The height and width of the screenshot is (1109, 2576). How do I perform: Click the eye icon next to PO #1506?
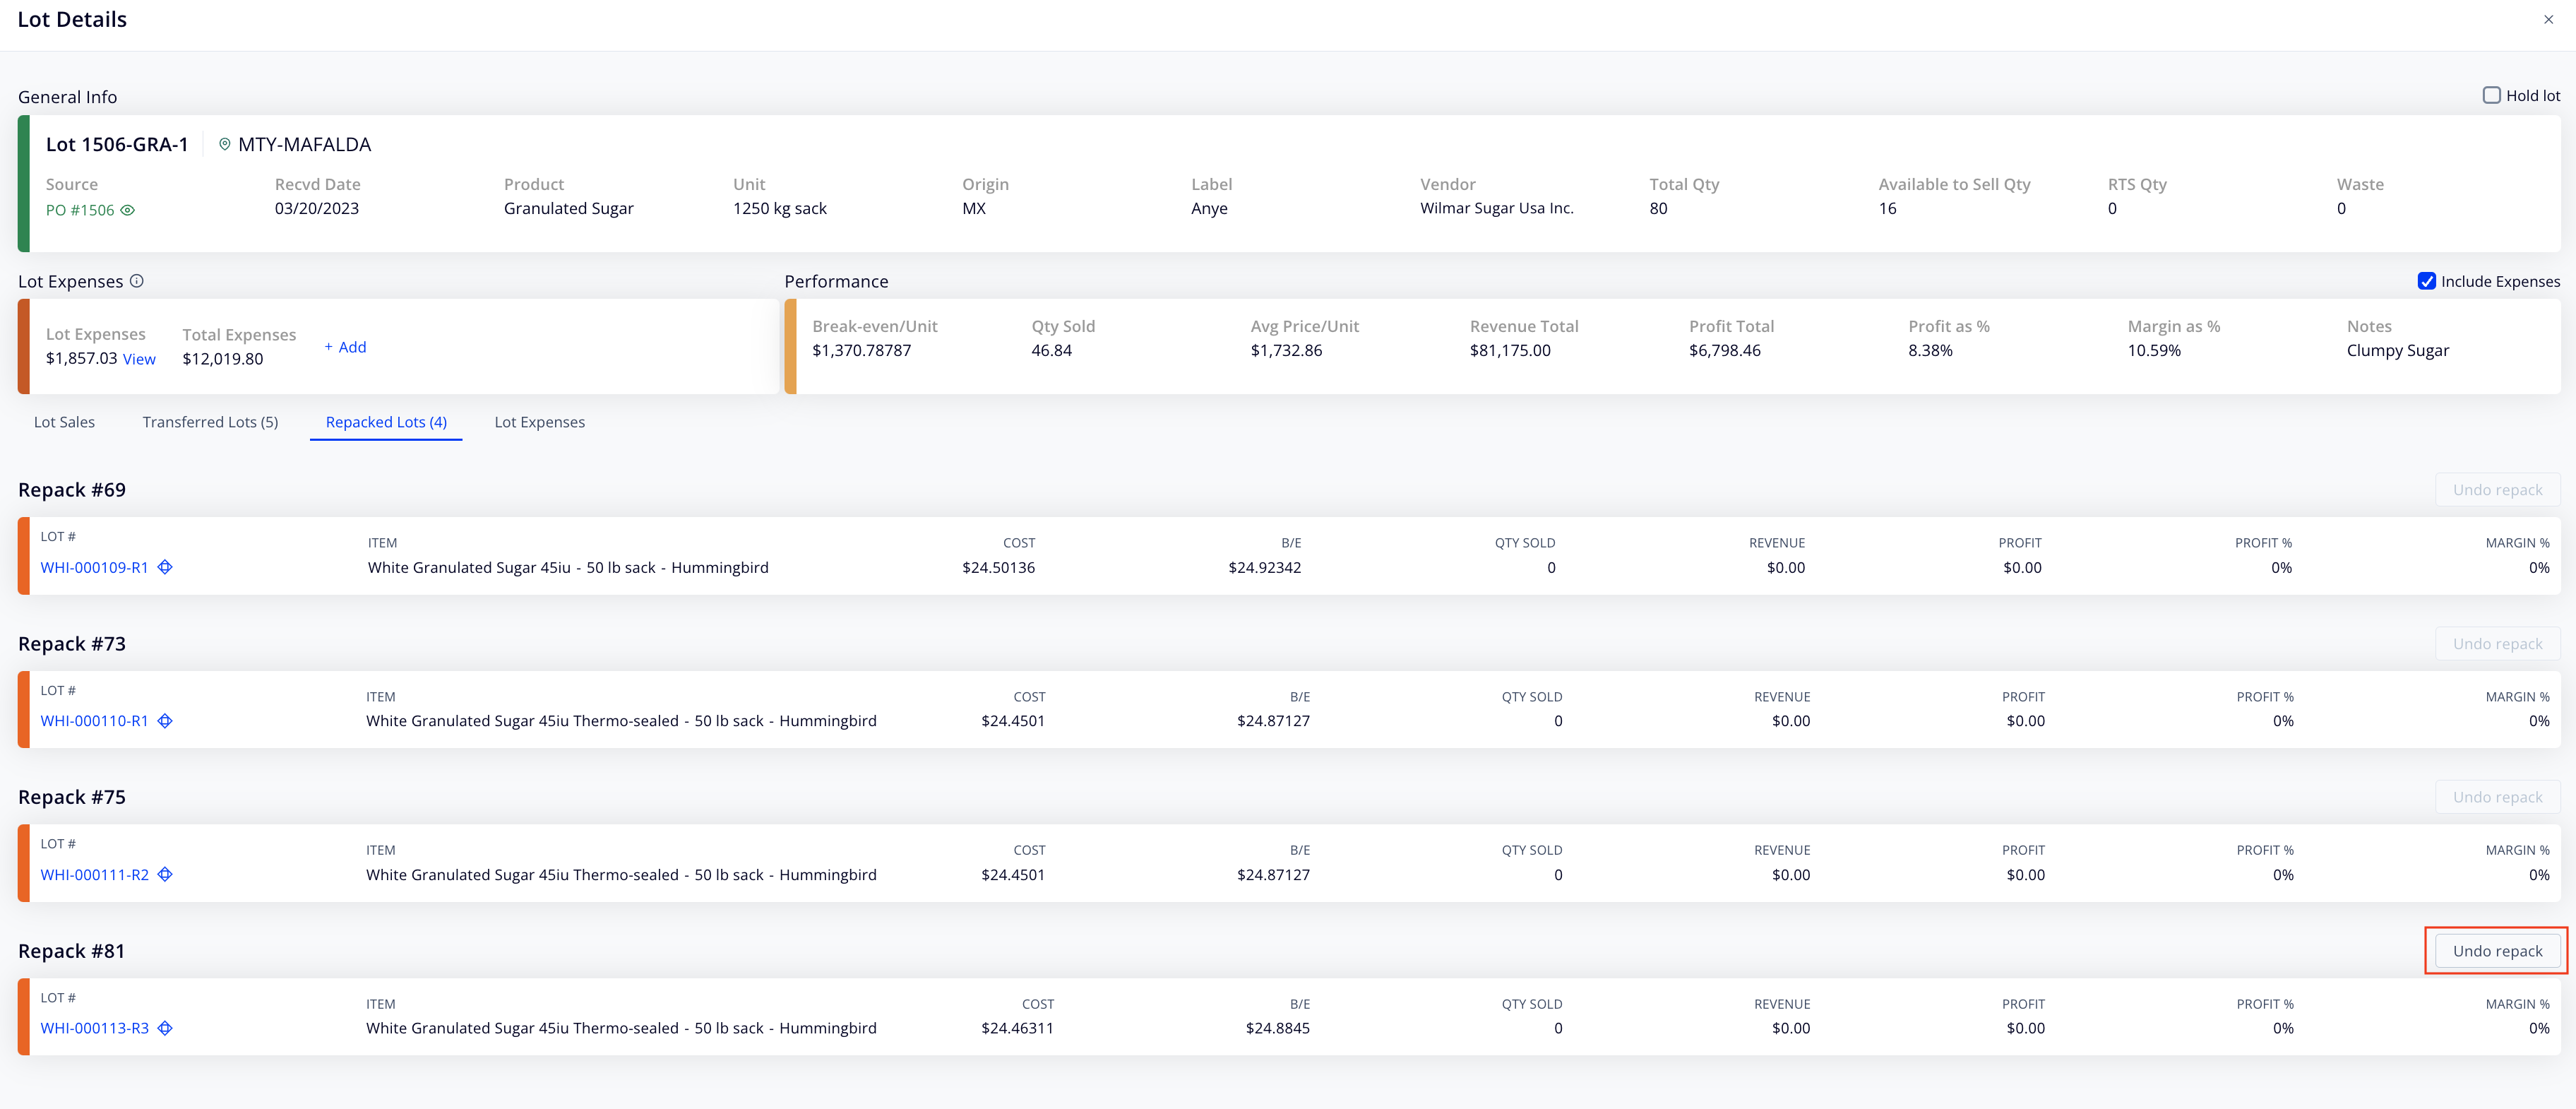[x=128, y=210]
